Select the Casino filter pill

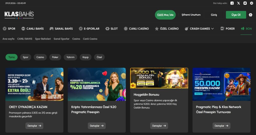coord(40,57)
